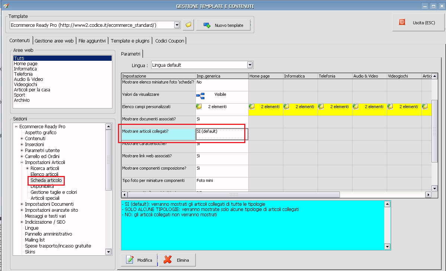Click the Uscita (ESC) exit button
This screenshot has width=446, height=271.
point(418,22)
